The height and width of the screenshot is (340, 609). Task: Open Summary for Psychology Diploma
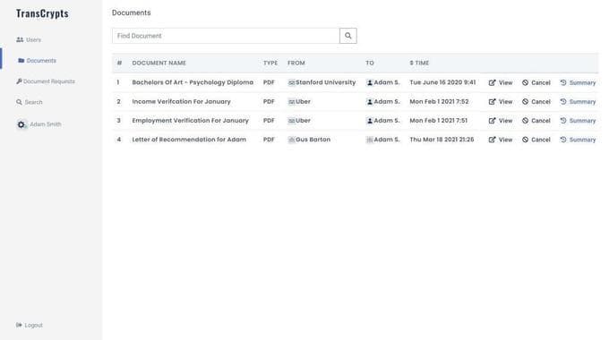578,82
